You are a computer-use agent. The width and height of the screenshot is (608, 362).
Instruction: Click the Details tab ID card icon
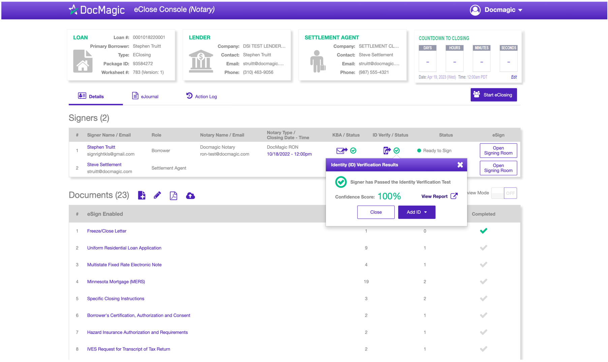[x=82, y=96]
